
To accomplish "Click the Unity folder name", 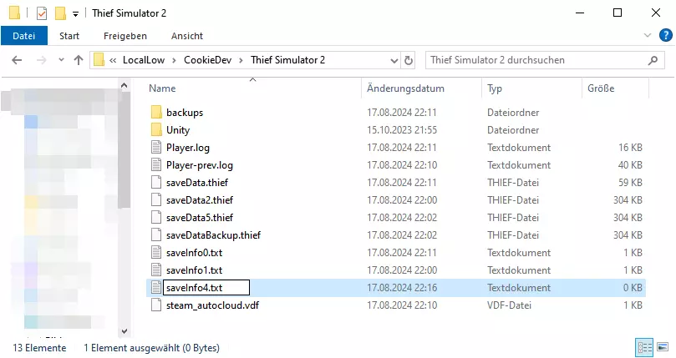I will click(178, 130).
